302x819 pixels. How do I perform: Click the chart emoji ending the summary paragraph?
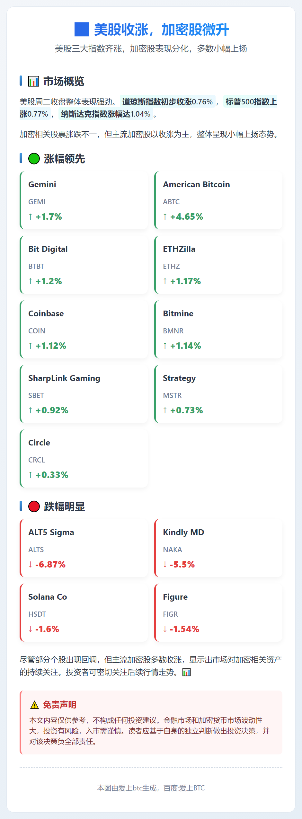(x=187, y=672)
